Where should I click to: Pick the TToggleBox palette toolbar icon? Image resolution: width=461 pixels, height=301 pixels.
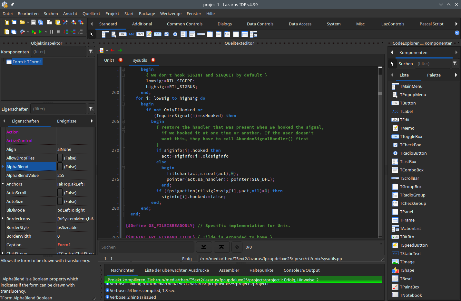[x=158, y=34]
